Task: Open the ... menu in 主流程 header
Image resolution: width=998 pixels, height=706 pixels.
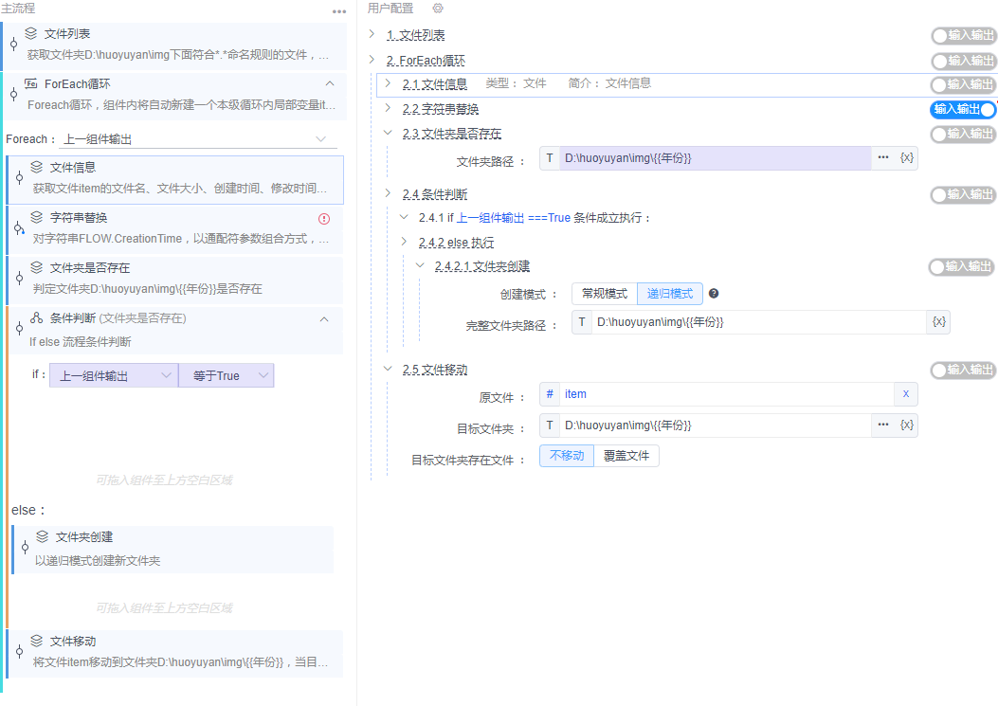Action: point(339,9)
